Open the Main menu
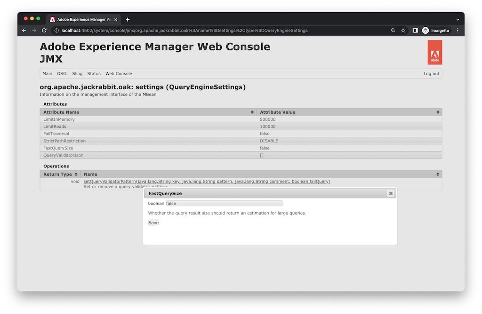482x314 pixels. coord(48,74)
